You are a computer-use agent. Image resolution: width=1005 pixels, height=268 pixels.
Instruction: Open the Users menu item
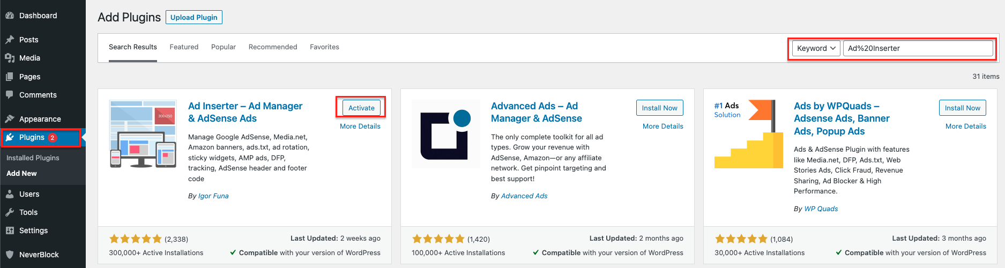click(x=43, y=194)
